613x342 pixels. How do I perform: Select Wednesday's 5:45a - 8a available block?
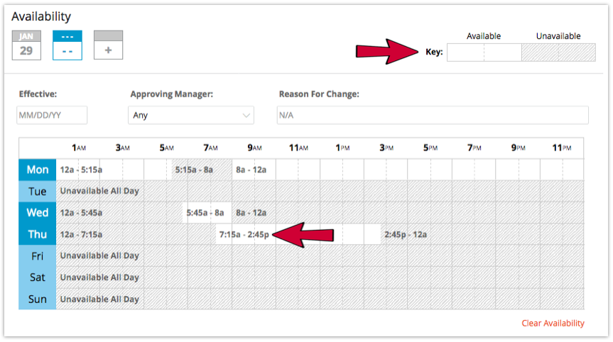click(x=207, y=213)
